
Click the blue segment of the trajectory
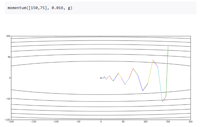coord(140,83)
